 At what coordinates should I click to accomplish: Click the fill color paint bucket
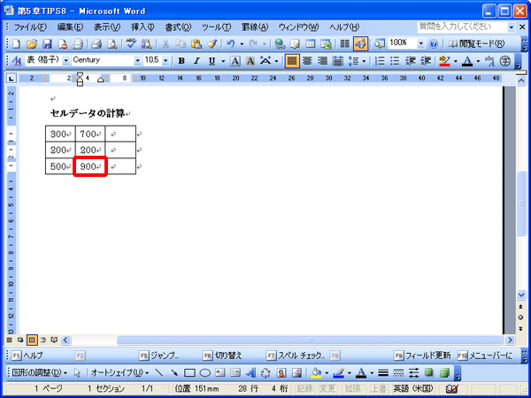pos(316,373)
